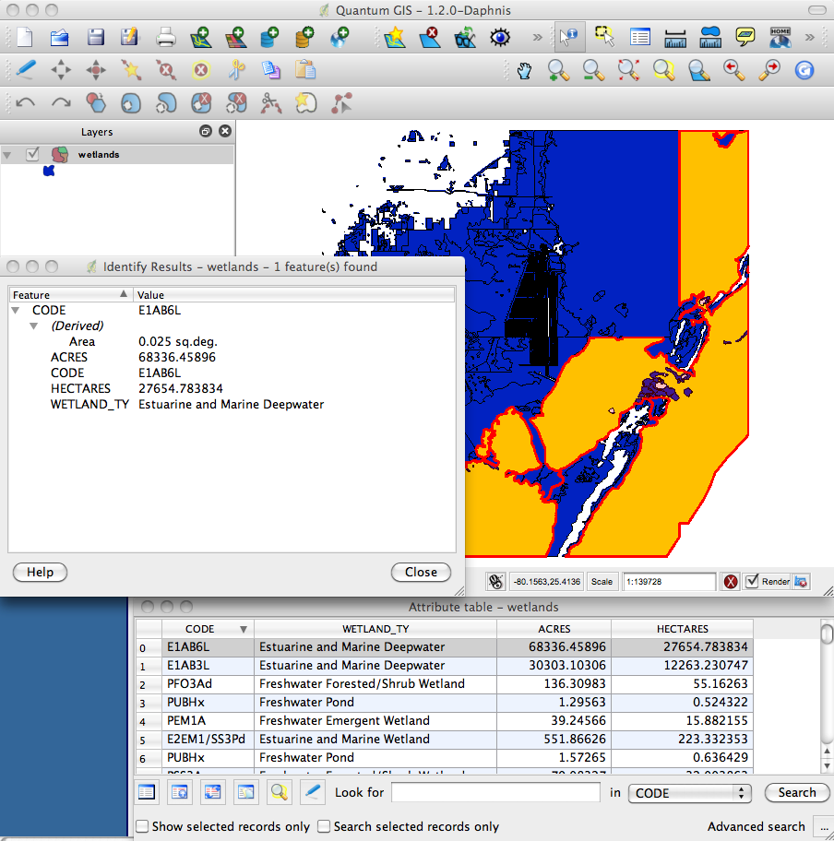Select the Zoom In tool
Screen dimensions: 834x841
pos(558,70)
